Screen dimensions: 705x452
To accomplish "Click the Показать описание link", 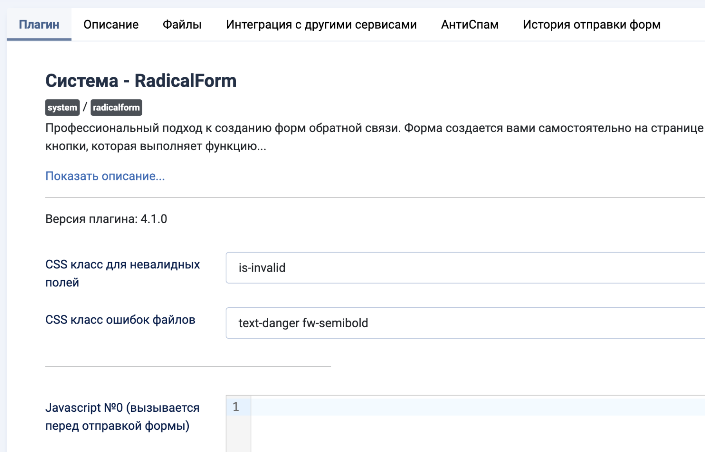I will [105, 176].
